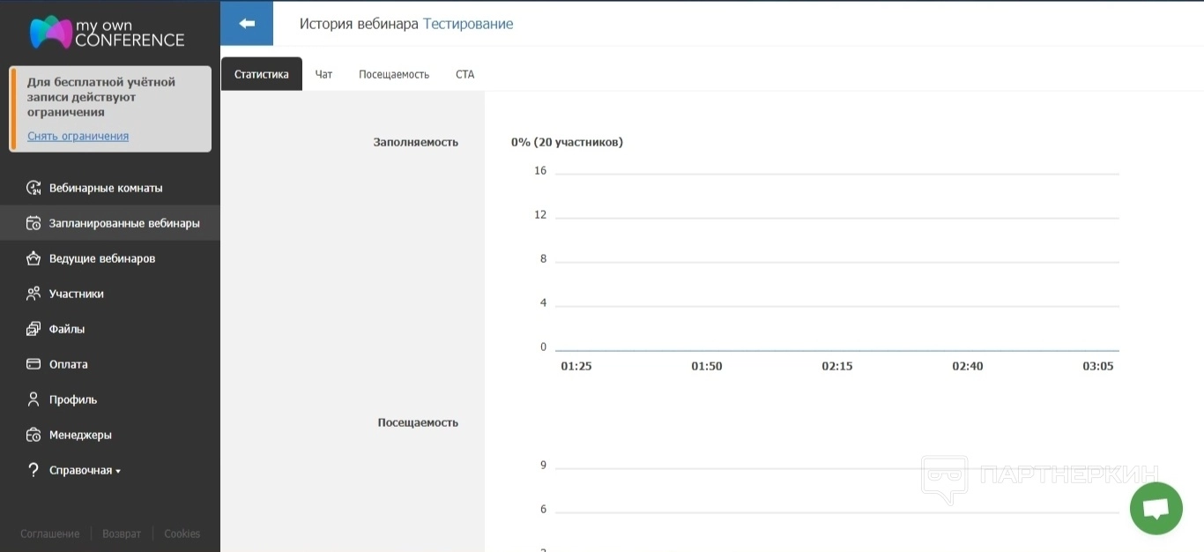Open the Соглашение footer link
Screen dimensions: 1204x552
click(49, 533)
